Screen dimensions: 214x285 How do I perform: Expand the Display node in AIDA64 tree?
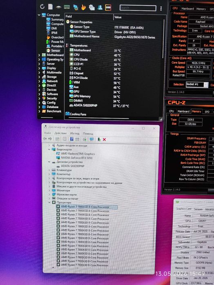[x=39, y=68]
